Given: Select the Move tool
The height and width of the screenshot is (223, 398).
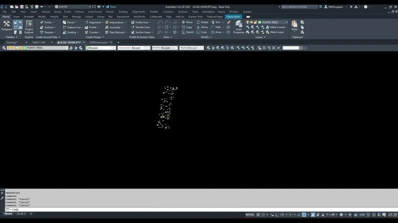Looking at the screenshot, I should pyautogui.click(x=187, y=22).
